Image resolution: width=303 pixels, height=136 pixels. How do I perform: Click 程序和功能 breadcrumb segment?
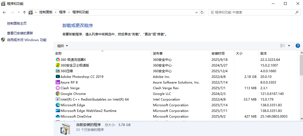[x=81, y=12]
